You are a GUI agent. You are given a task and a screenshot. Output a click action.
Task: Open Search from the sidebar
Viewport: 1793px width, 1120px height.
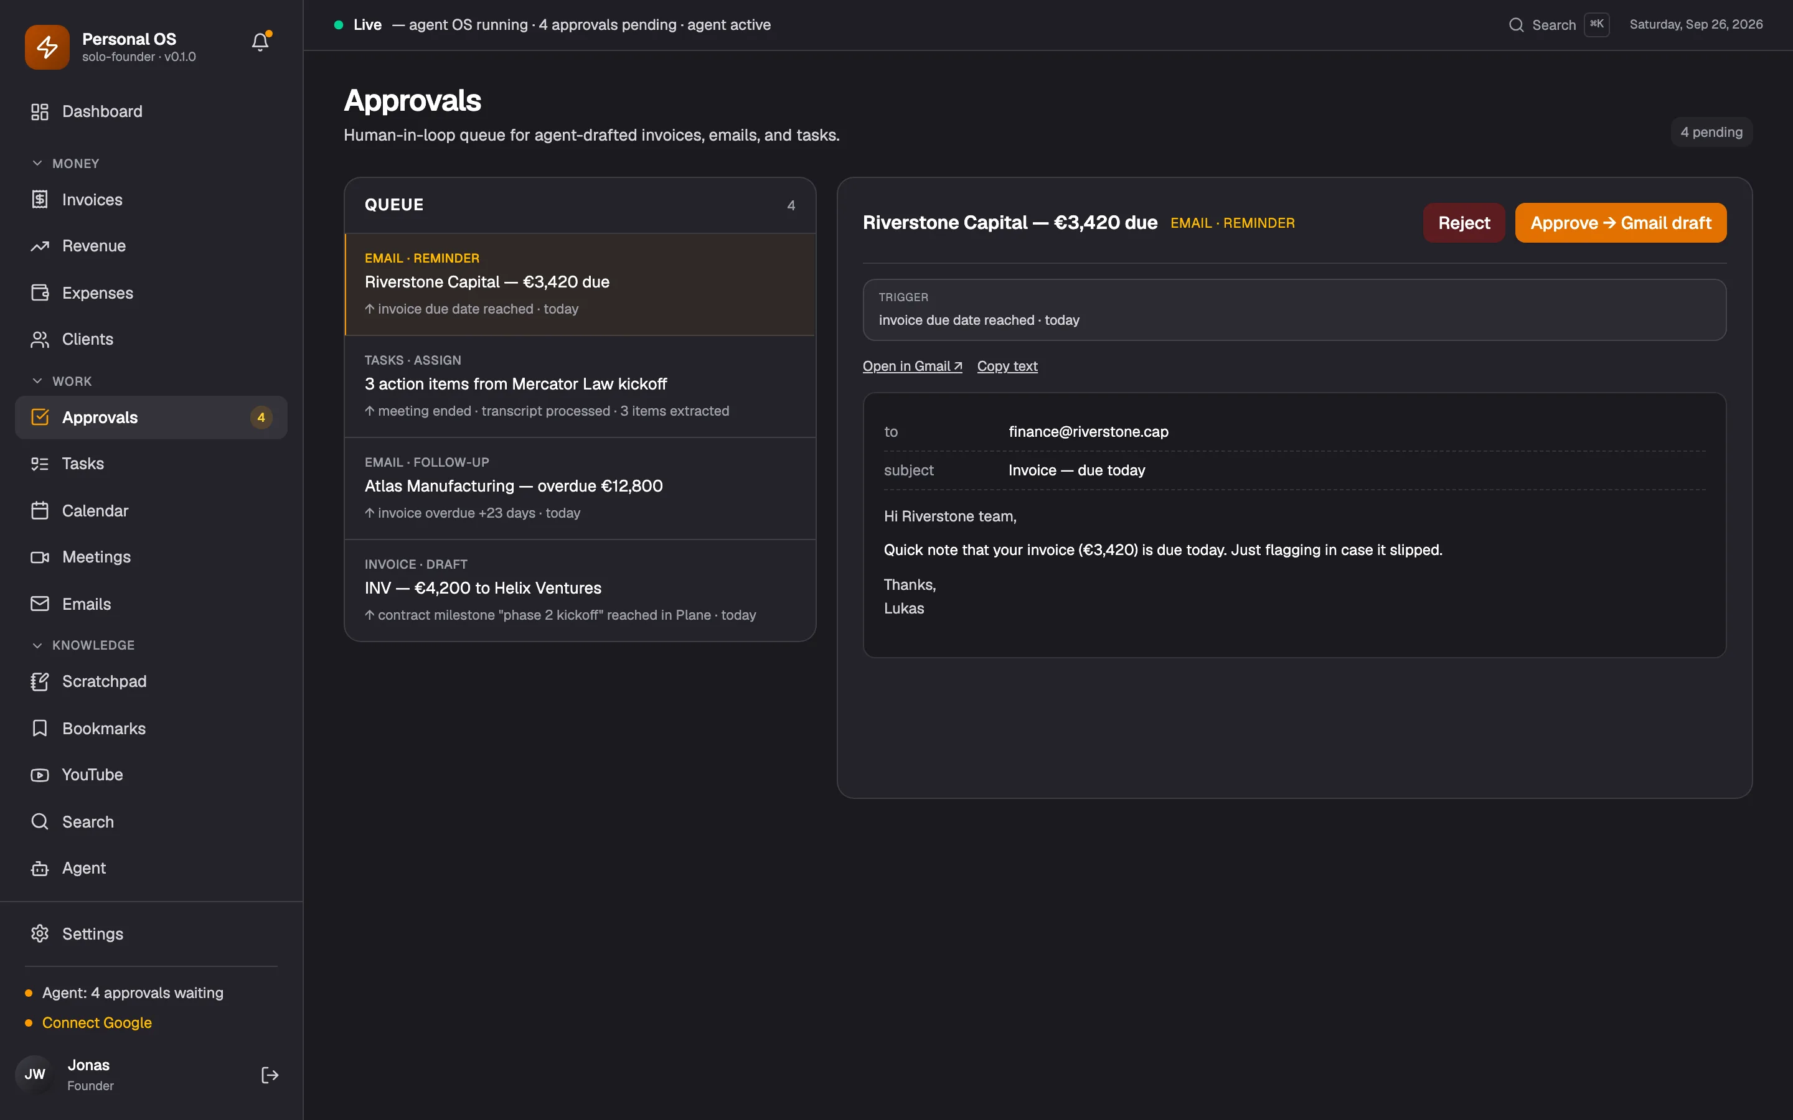pyautogui.click(x=151, y=821)
